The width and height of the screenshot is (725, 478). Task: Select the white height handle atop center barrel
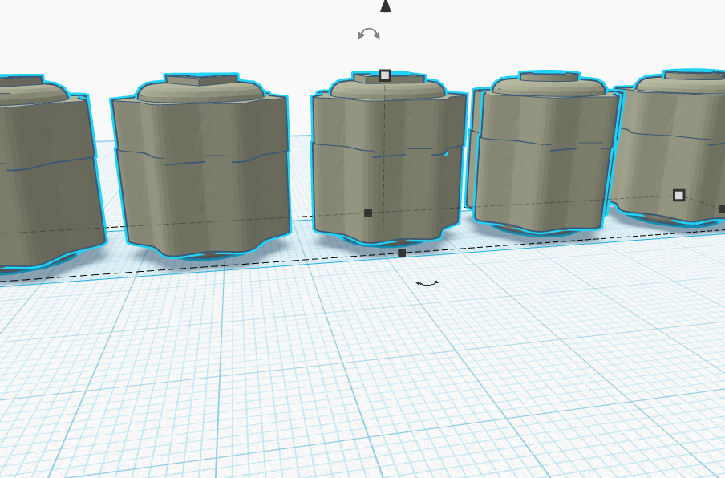(385, 75)
